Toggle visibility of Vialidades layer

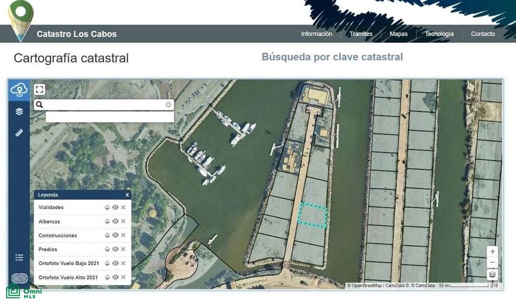pyautogui.click(x=115, y=207)
